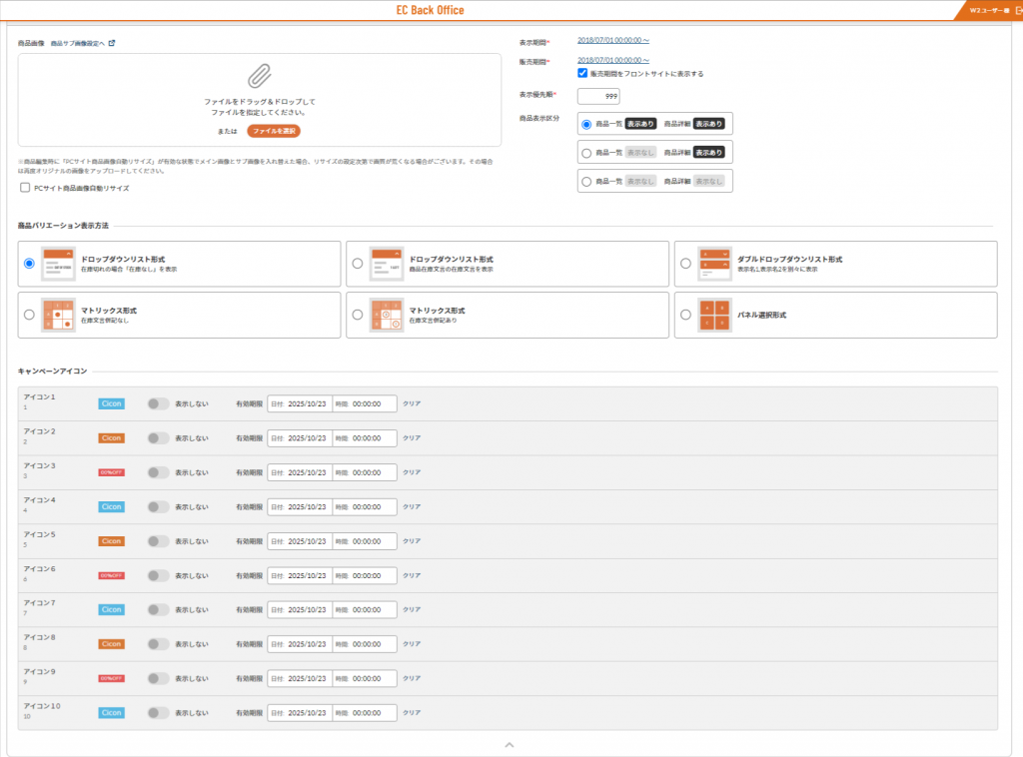This screenshot has width=1023, height=757.
Task: Collapse the section with the bottom chevron
Action: [510, 745]
